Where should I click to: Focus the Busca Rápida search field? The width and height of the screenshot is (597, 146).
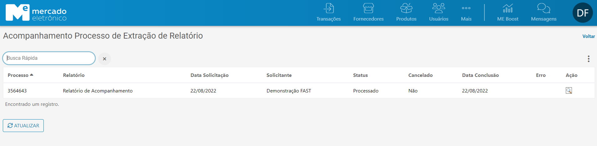pos(49,58)
